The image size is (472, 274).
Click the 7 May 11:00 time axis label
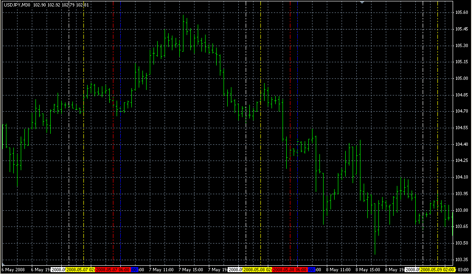162,269
